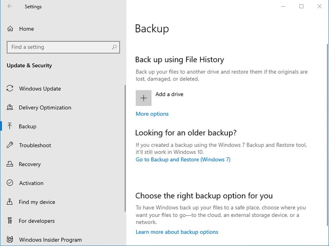Screen dimensions: 329x246
Task: Select the Windows Update menu entry
Action: pos(40,89)
